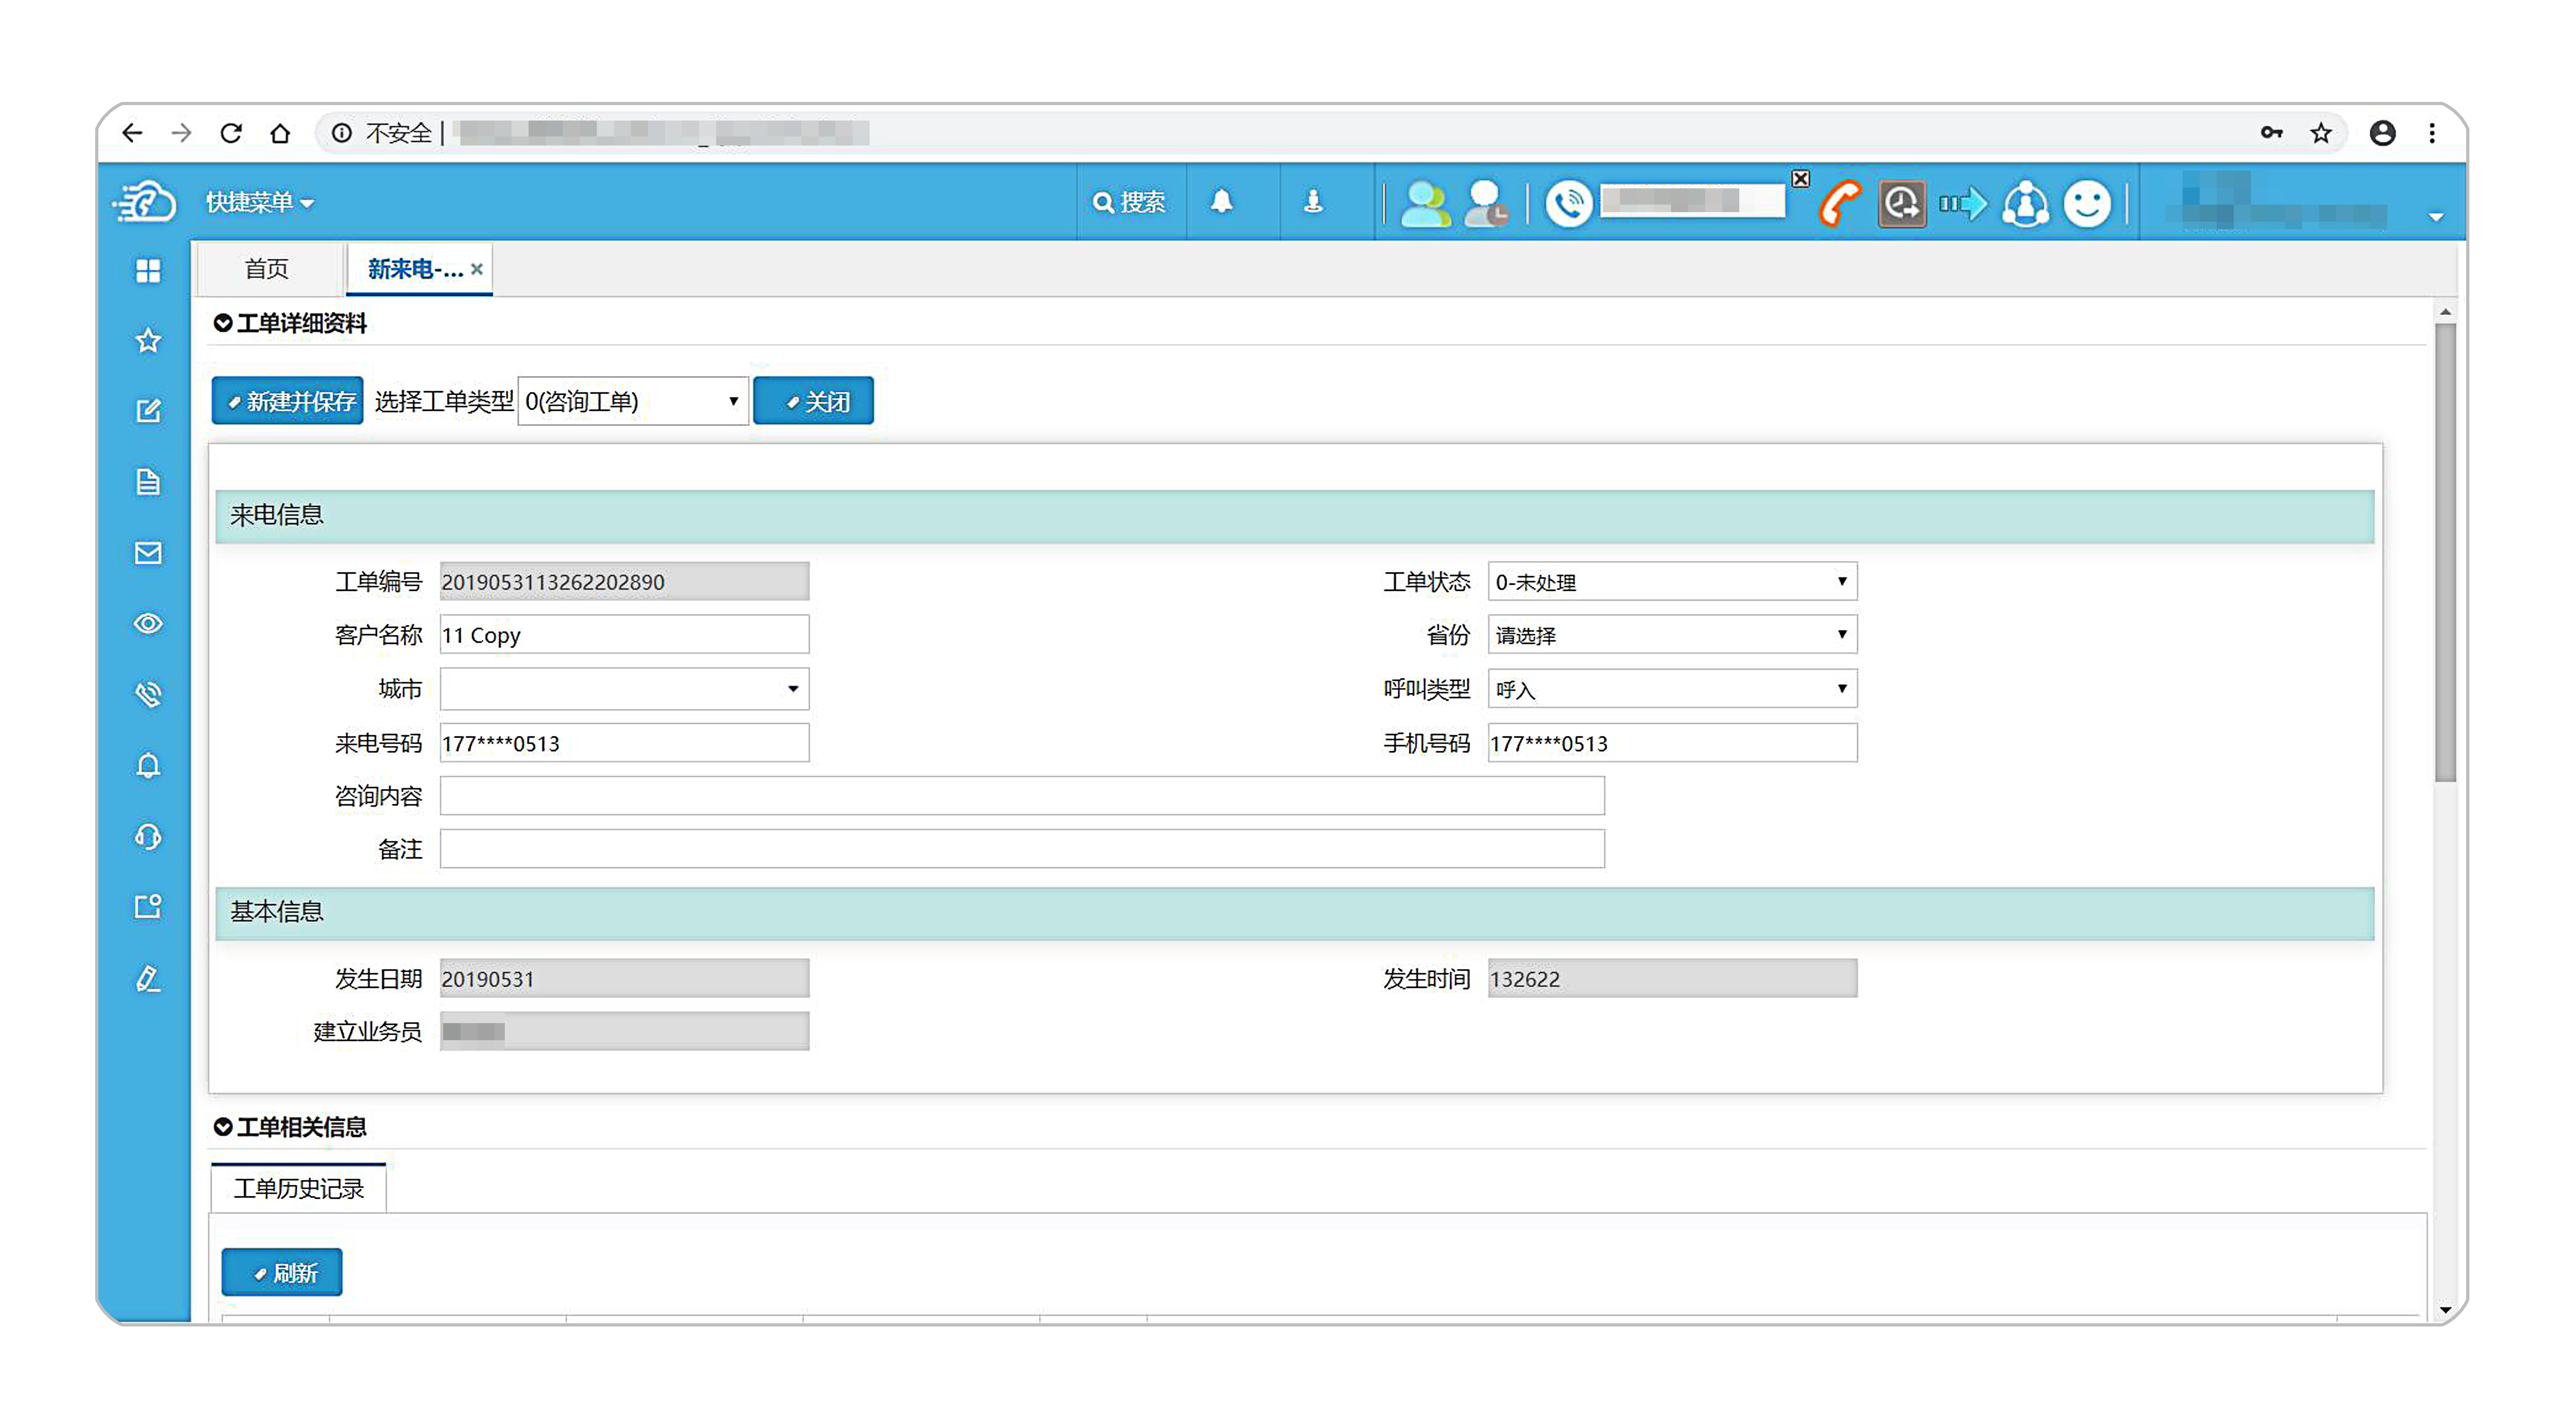Click the orange hang-up handset icon
Screen dimensions: 2576x1405
(x=1839, y=203)
